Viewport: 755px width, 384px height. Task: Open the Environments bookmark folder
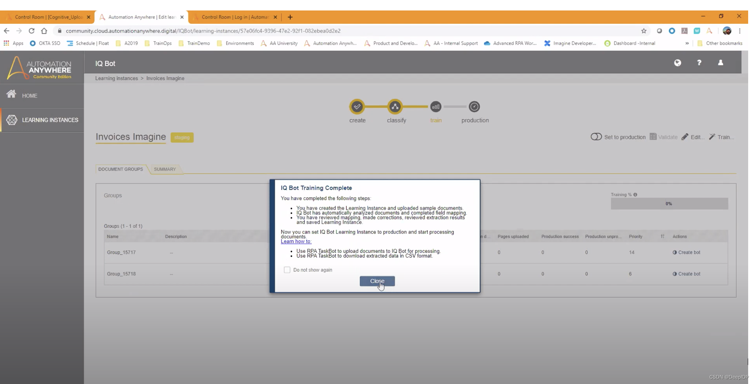click(235, 43)
